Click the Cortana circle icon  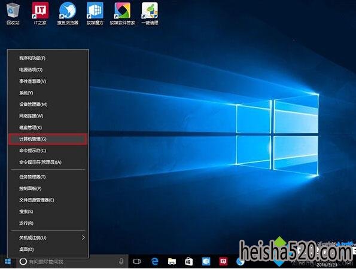(23, 261)
